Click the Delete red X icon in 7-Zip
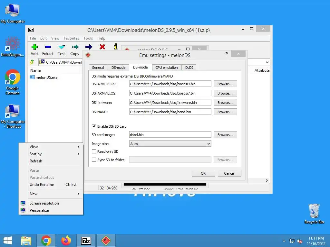This screenshot has height=247, width=330. pyautogui.click(x=102, y=47)
